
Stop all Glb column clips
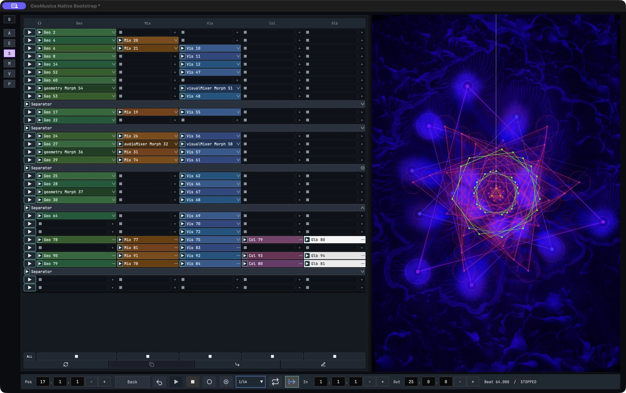click(335, 356)
